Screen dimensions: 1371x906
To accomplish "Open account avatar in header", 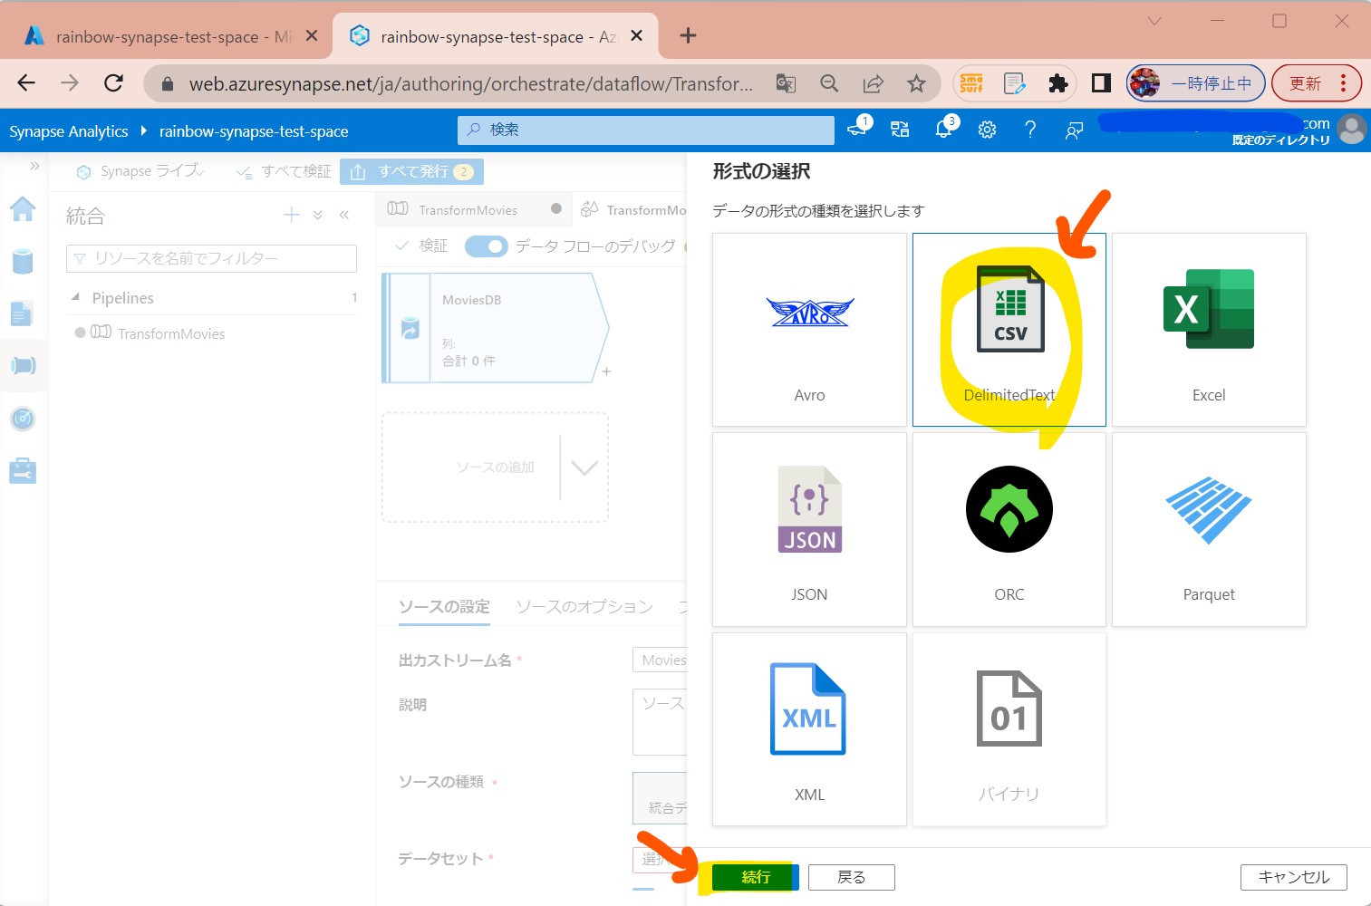I will click(1351, 130).
